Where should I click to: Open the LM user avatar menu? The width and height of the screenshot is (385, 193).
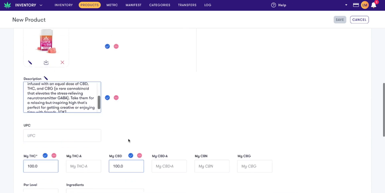click(x=365, y=5)
